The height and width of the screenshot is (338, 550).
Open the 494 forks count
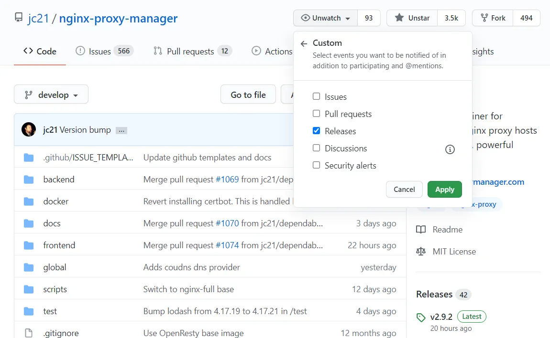tap(526, 18)
